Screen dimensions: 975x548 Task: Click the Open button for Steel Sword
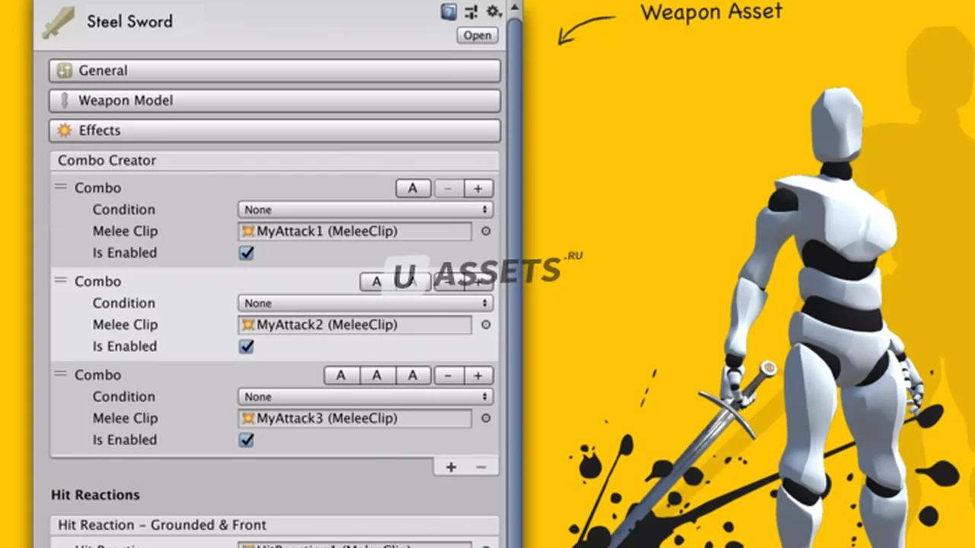(x=478, y=36)
